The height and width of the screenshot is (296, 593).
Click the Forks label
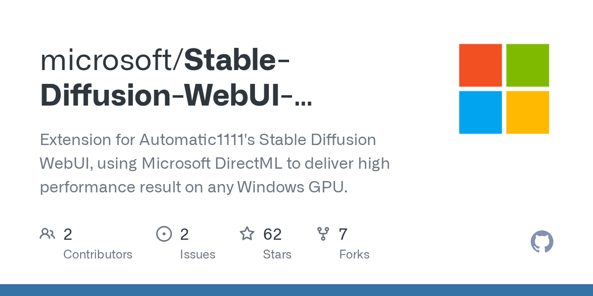pos(354,255)
